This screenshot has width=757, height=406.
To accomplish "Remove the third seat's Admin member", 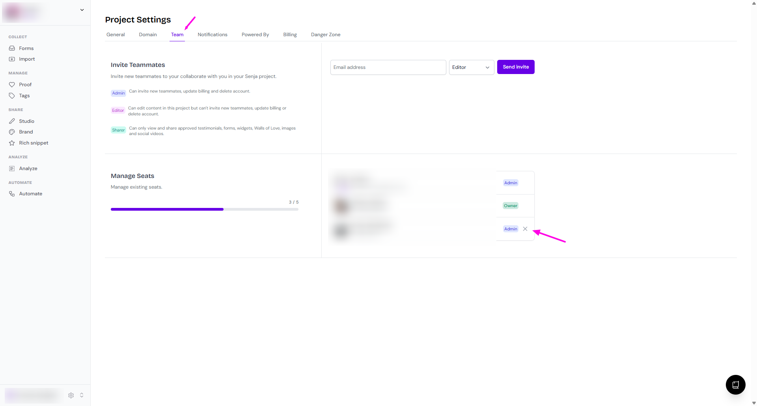I will point(525,229).
